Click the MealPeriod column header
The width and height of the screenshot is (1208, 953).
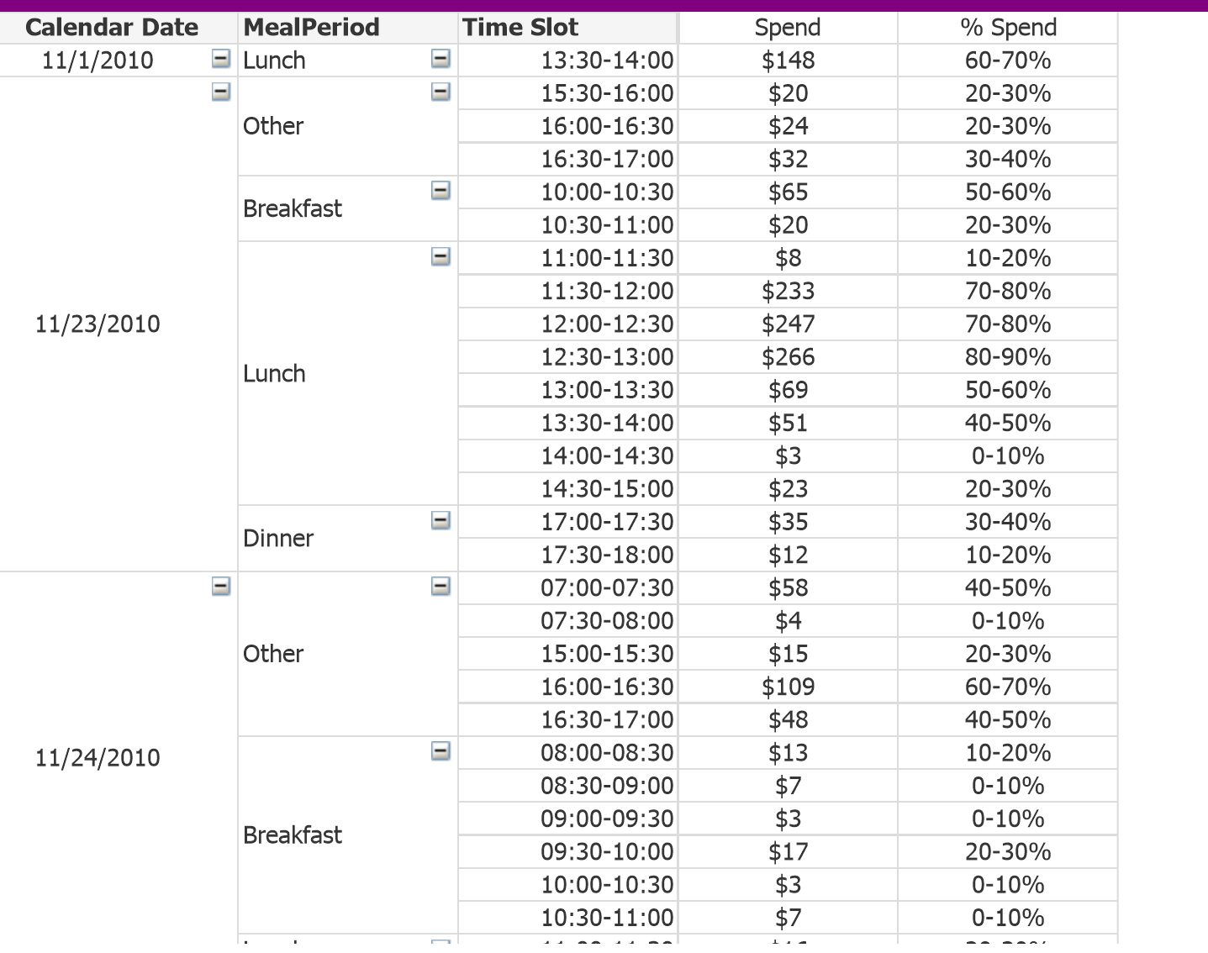pos(312,28)
